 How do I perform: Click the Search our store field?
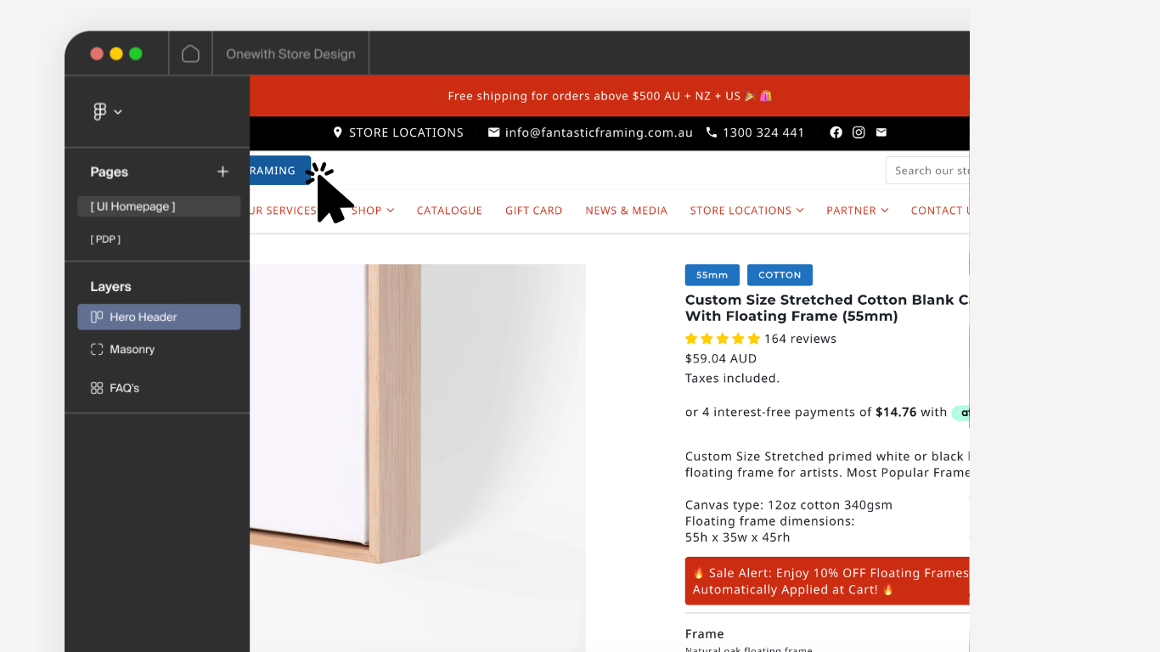927,171
